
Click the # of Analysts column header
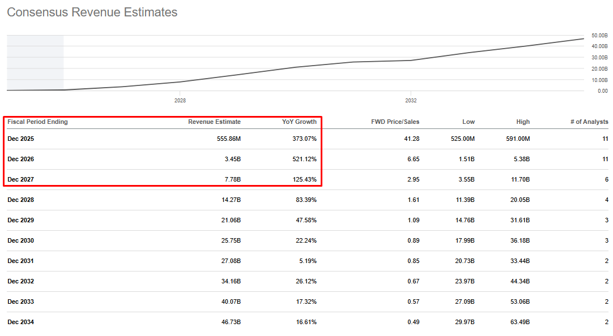tap(589, 122)
